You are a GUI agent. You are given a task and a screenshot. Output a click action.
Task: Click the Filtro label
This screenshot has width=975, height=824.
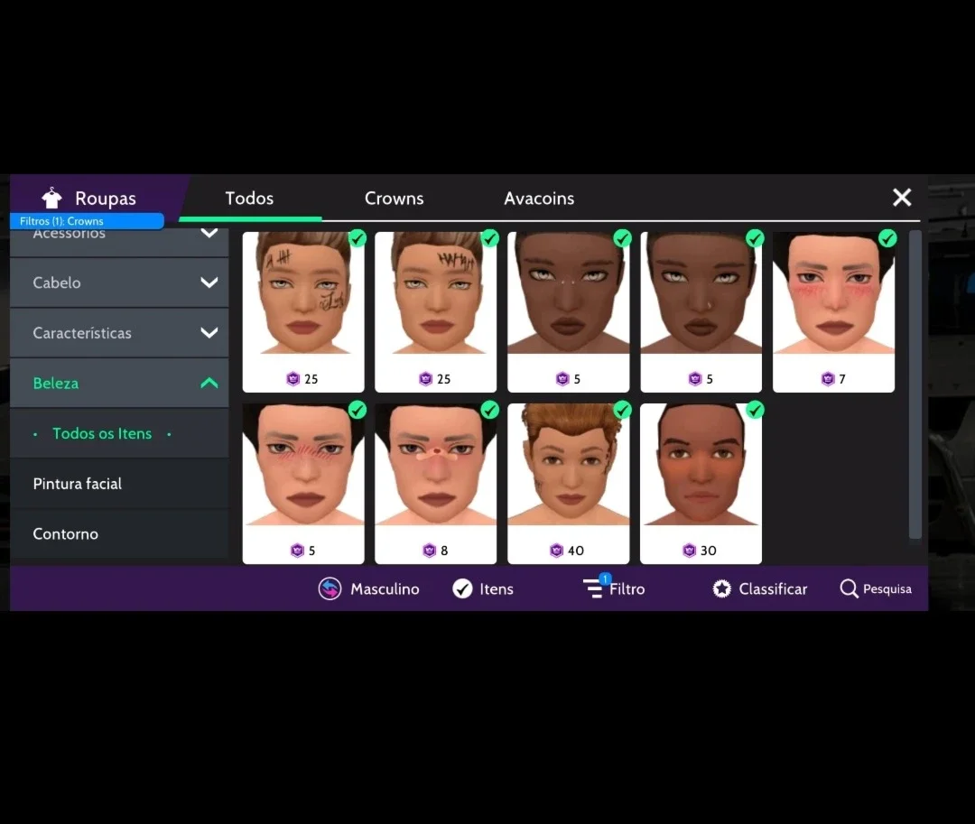(x=627, y=589)
